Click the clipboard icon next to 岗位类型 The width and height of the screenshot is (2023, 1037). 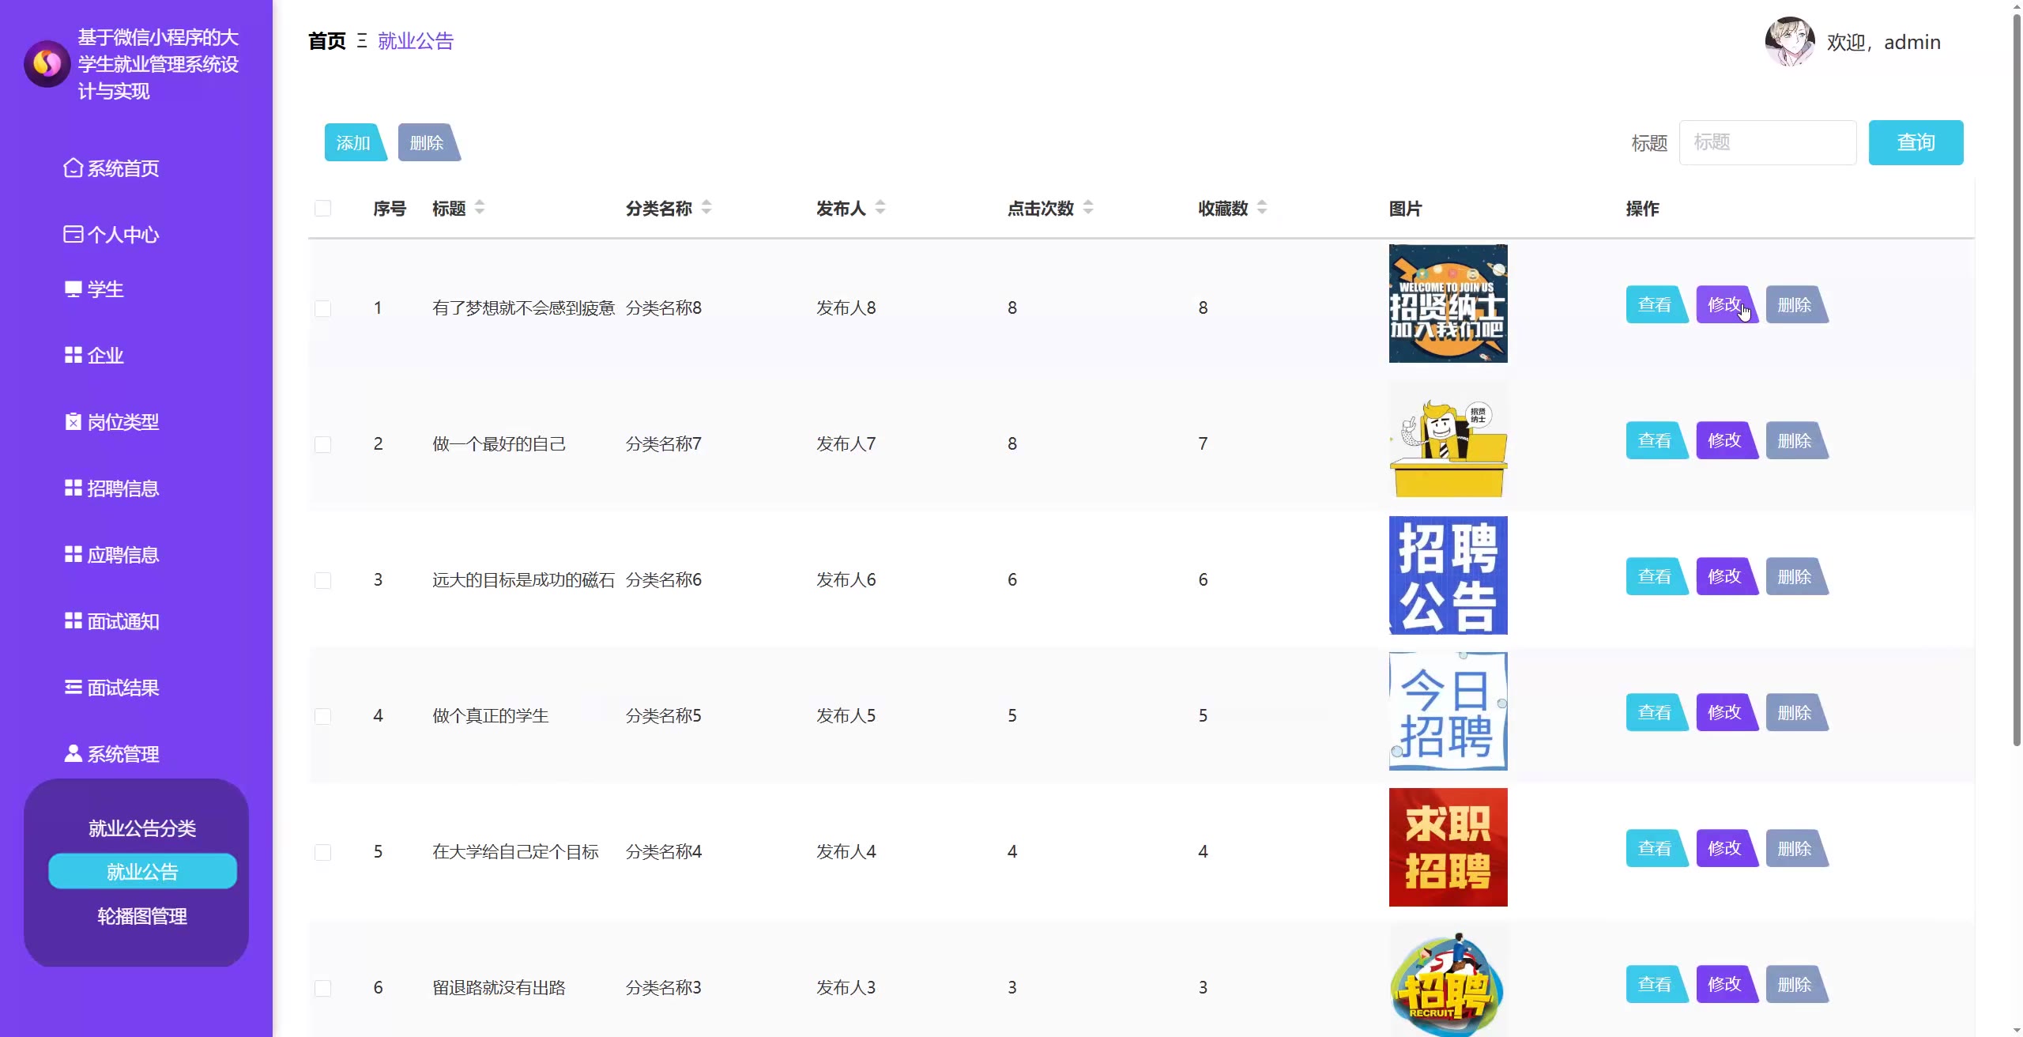[73, 422]
